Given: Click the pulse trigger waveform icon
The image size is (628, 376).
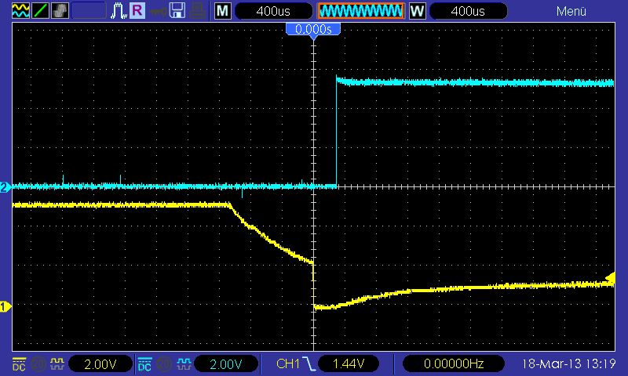Looking at the screenshot, I should (x=119, y=11).
